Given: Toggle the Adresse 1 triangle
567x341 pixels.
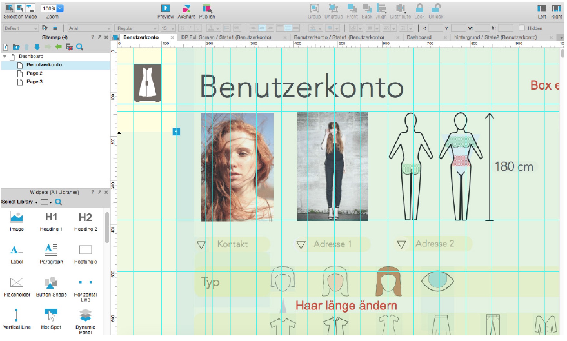Looking at the screenshot, I should point(301,245).
